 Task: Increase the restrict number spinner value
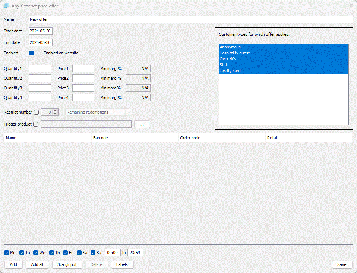pos(55,111)
